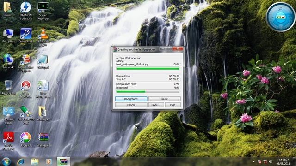The image size is (296, 166).
Task: Send archiving to Background
Action: pos(131,99)
